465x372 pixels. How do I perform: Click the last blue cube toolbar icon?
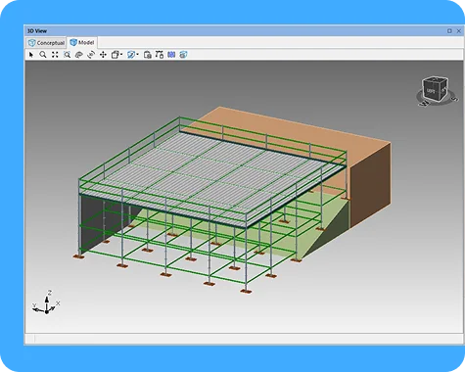point(183,55)
